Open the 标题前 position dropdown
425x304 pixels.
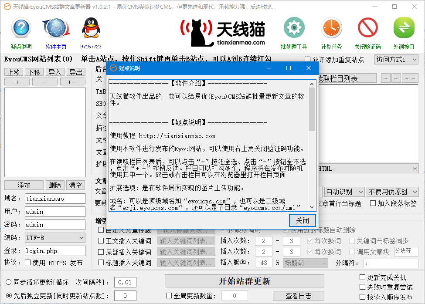[x=306, y=263]
